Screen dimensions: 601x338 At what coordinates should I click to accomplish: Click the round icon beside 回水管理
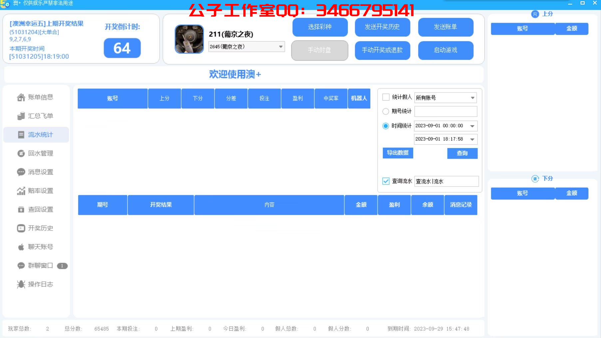21,153
